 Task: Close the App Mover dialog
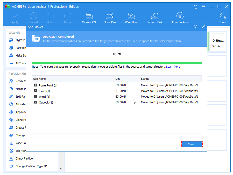click(x=203, y=27)
